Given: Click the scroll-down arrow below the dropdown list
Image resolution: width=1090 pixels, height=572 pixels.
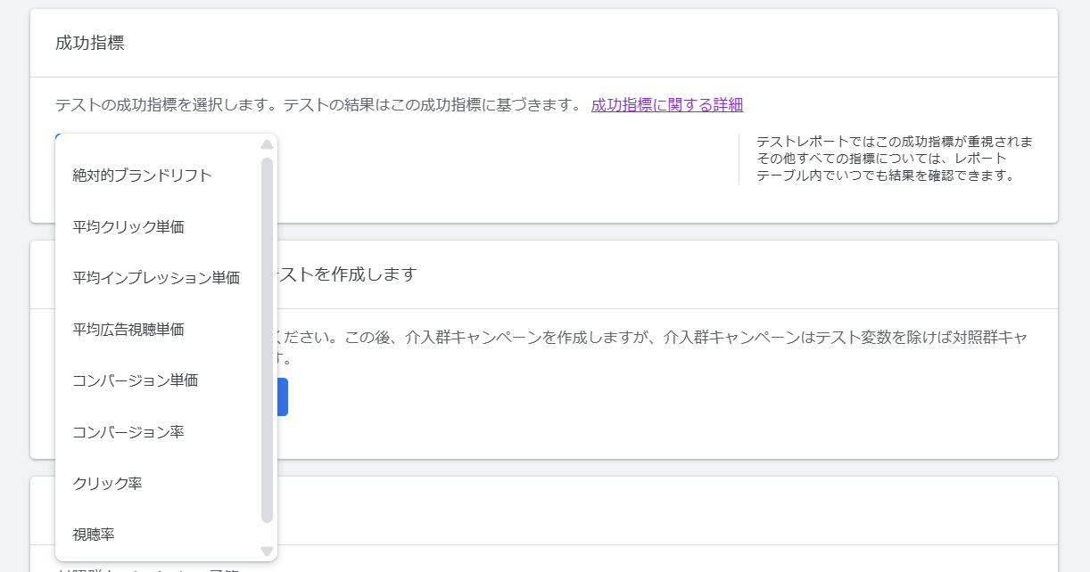Looking at the screenshot, I should tap(266, 550).
